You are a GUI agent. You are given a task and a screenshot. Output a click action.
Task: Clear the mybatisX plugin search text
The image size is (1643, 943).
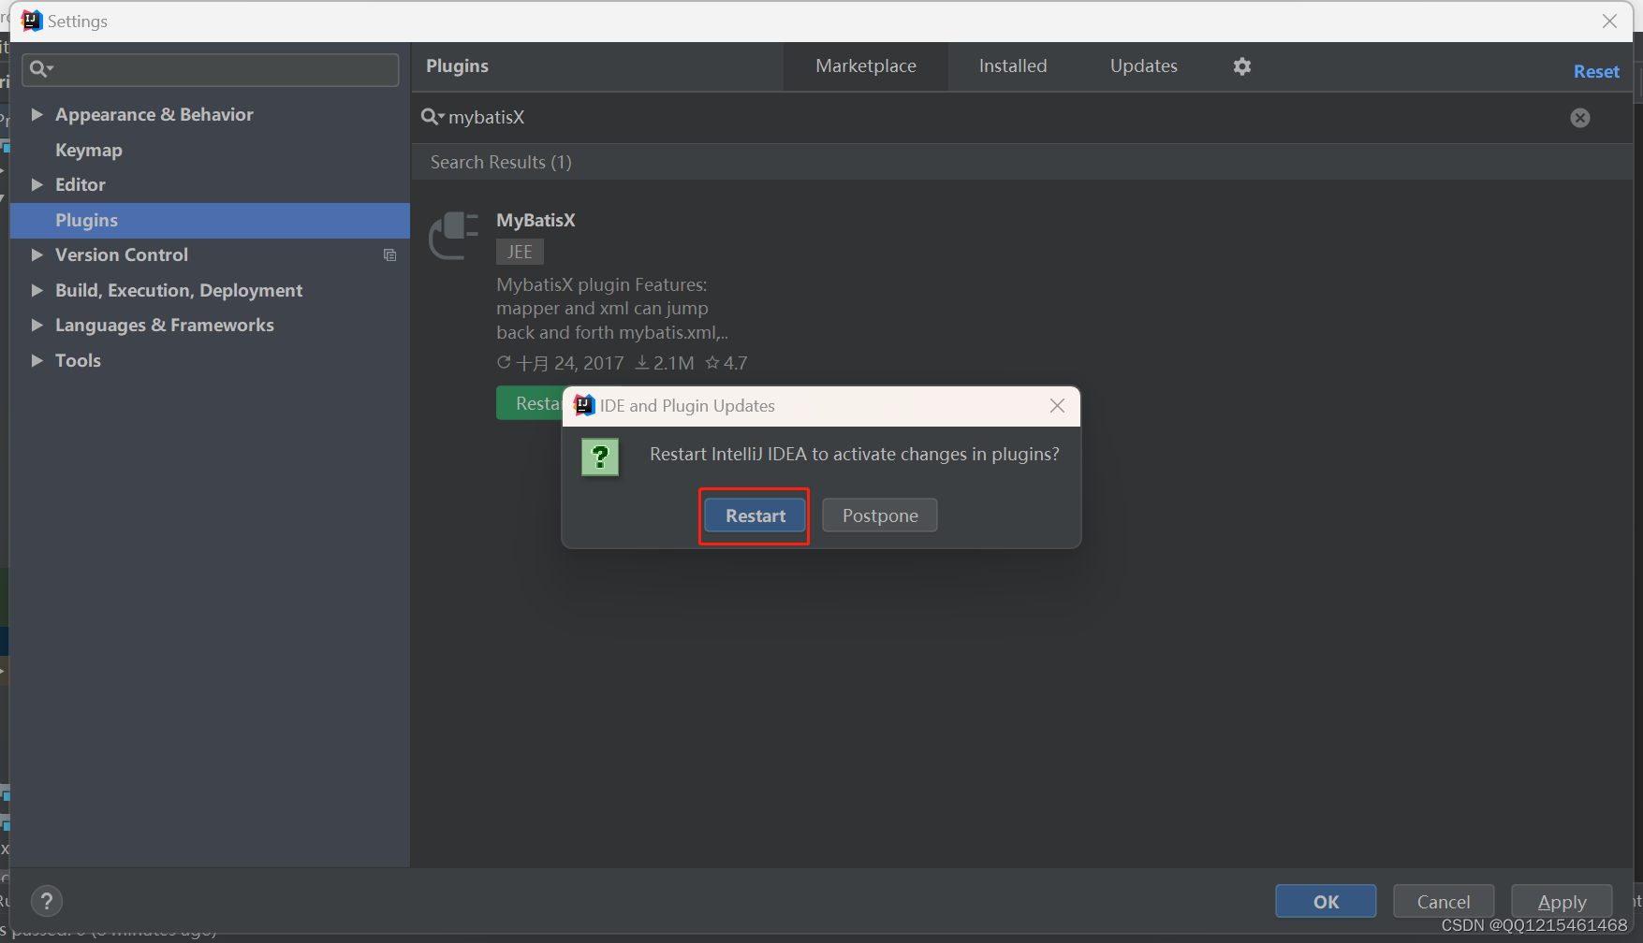tap(1579, 118)
